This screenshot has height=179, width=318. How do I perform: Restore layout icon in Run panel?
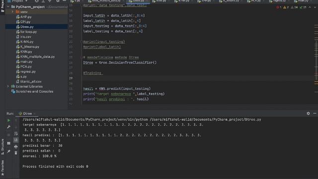click(9, 143)
